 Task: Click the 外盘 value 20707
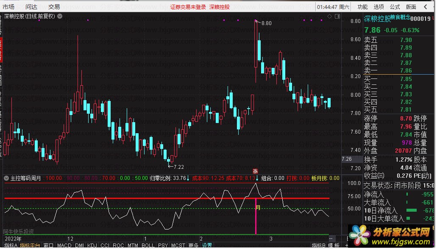pyautogui.click(x=403, y=151)
